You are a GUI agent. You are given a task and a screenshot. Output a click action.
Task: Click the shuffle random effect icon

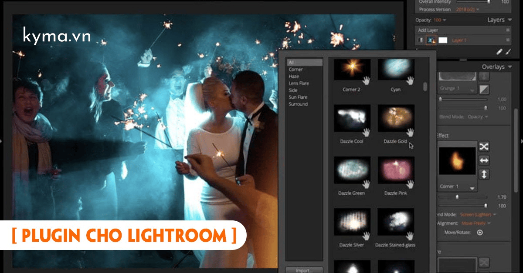tap(484, 146)
